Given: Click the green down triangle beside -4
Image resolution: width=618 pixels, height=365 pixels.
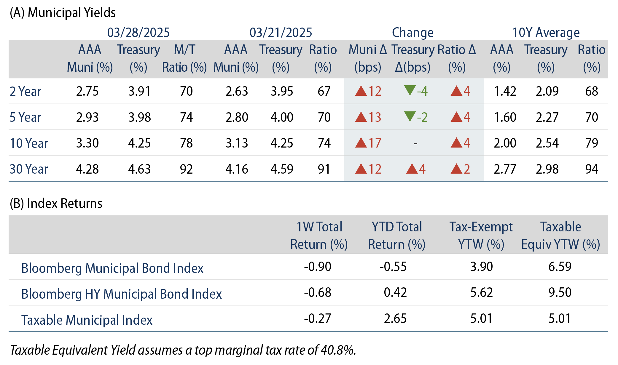Looking at the screenshot, I should (x=410, y=90).
